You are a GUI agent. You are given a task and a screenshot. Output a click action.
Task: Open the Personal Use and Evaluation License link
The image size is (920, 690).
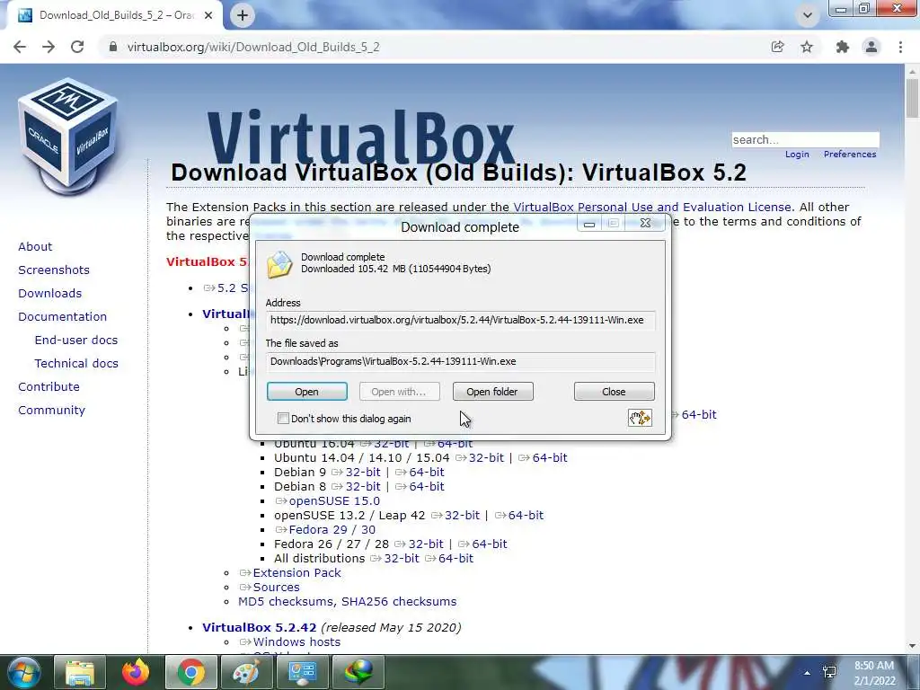point(652,208)
